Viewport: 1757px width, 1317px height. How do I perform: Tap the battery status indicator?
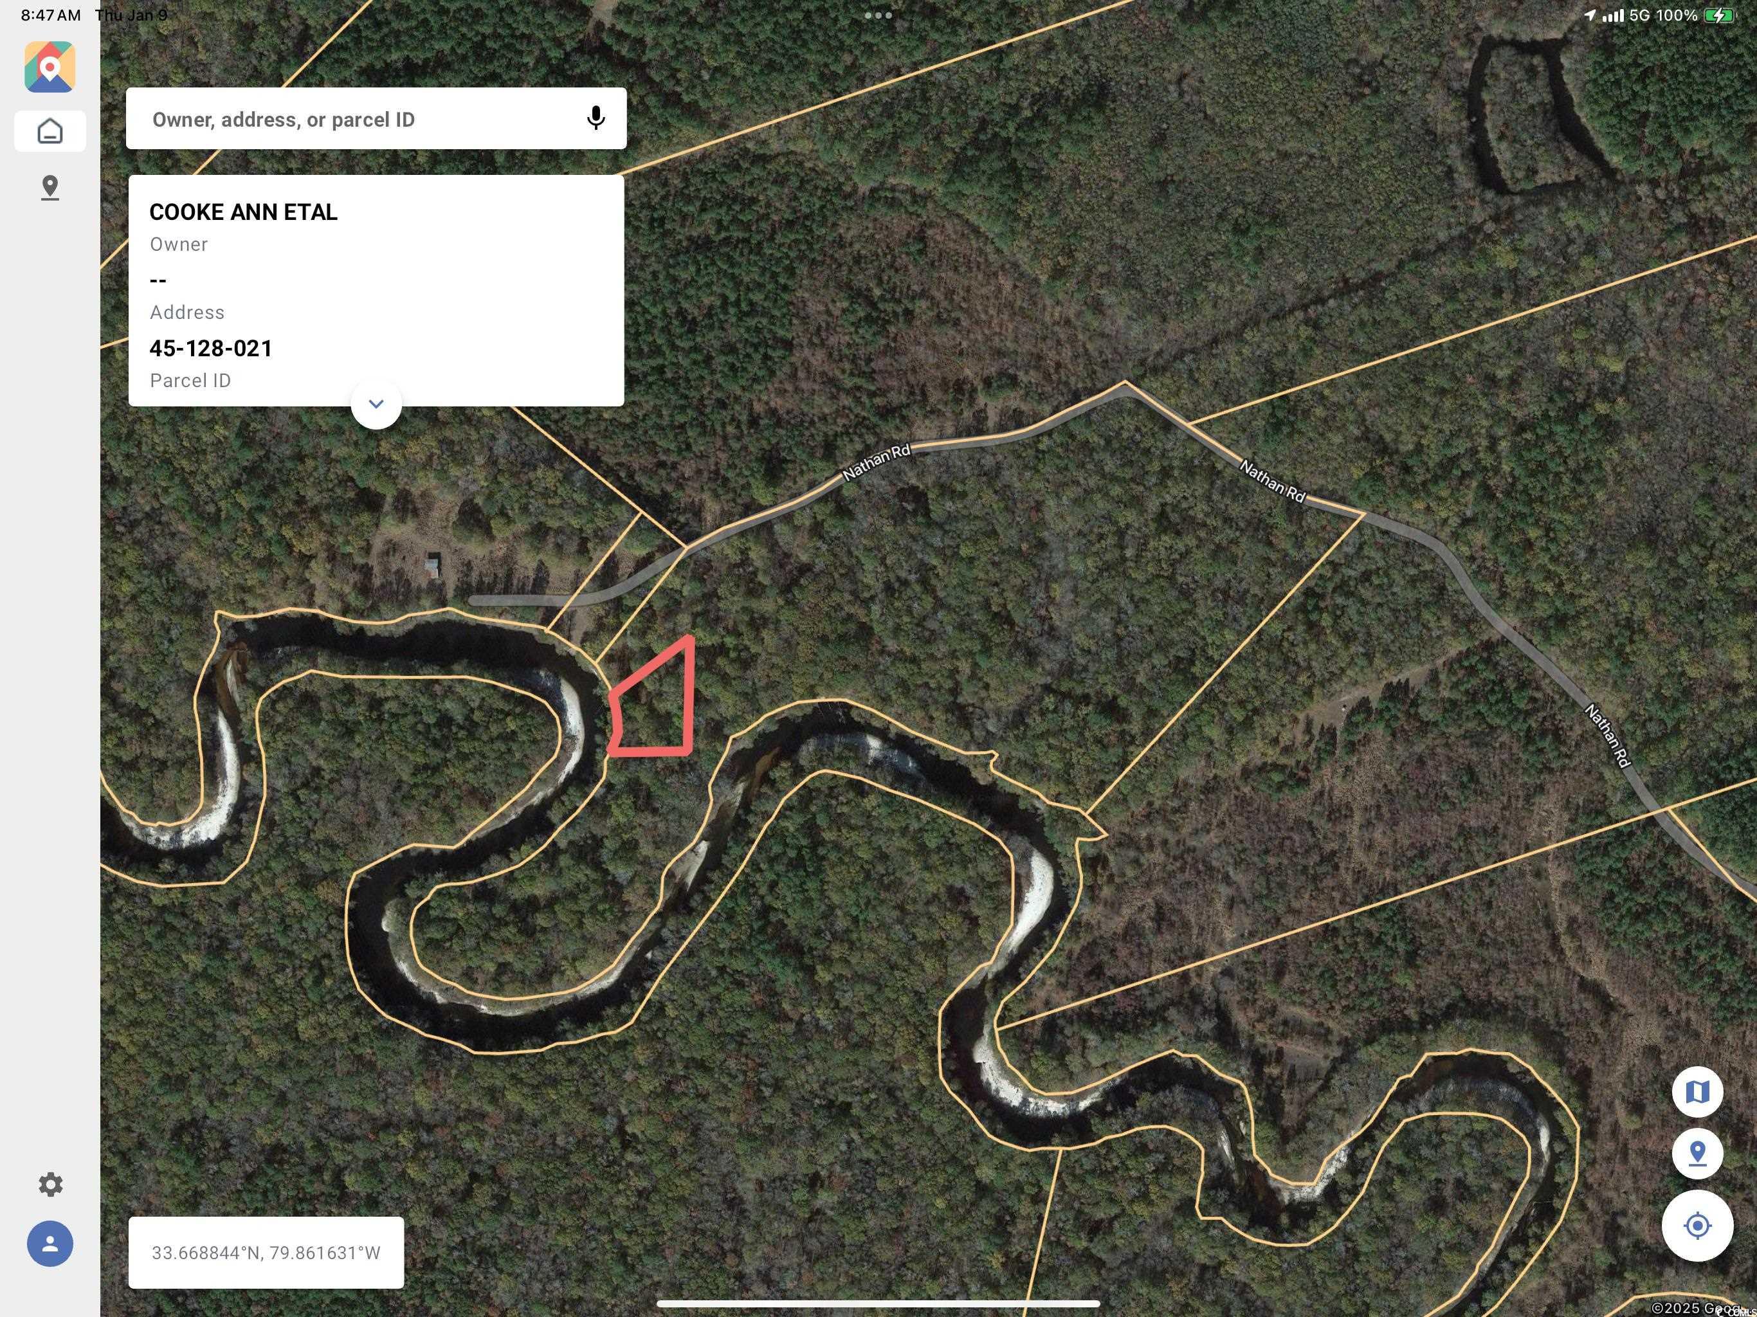pos(1720,15)
